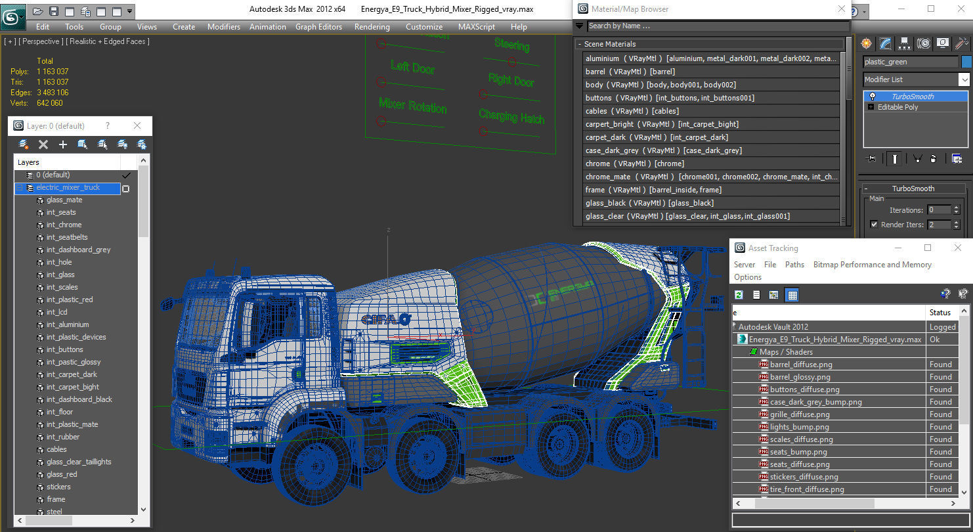
Task: Open the Modifiers menu
Action: click(x=224, y=27)
